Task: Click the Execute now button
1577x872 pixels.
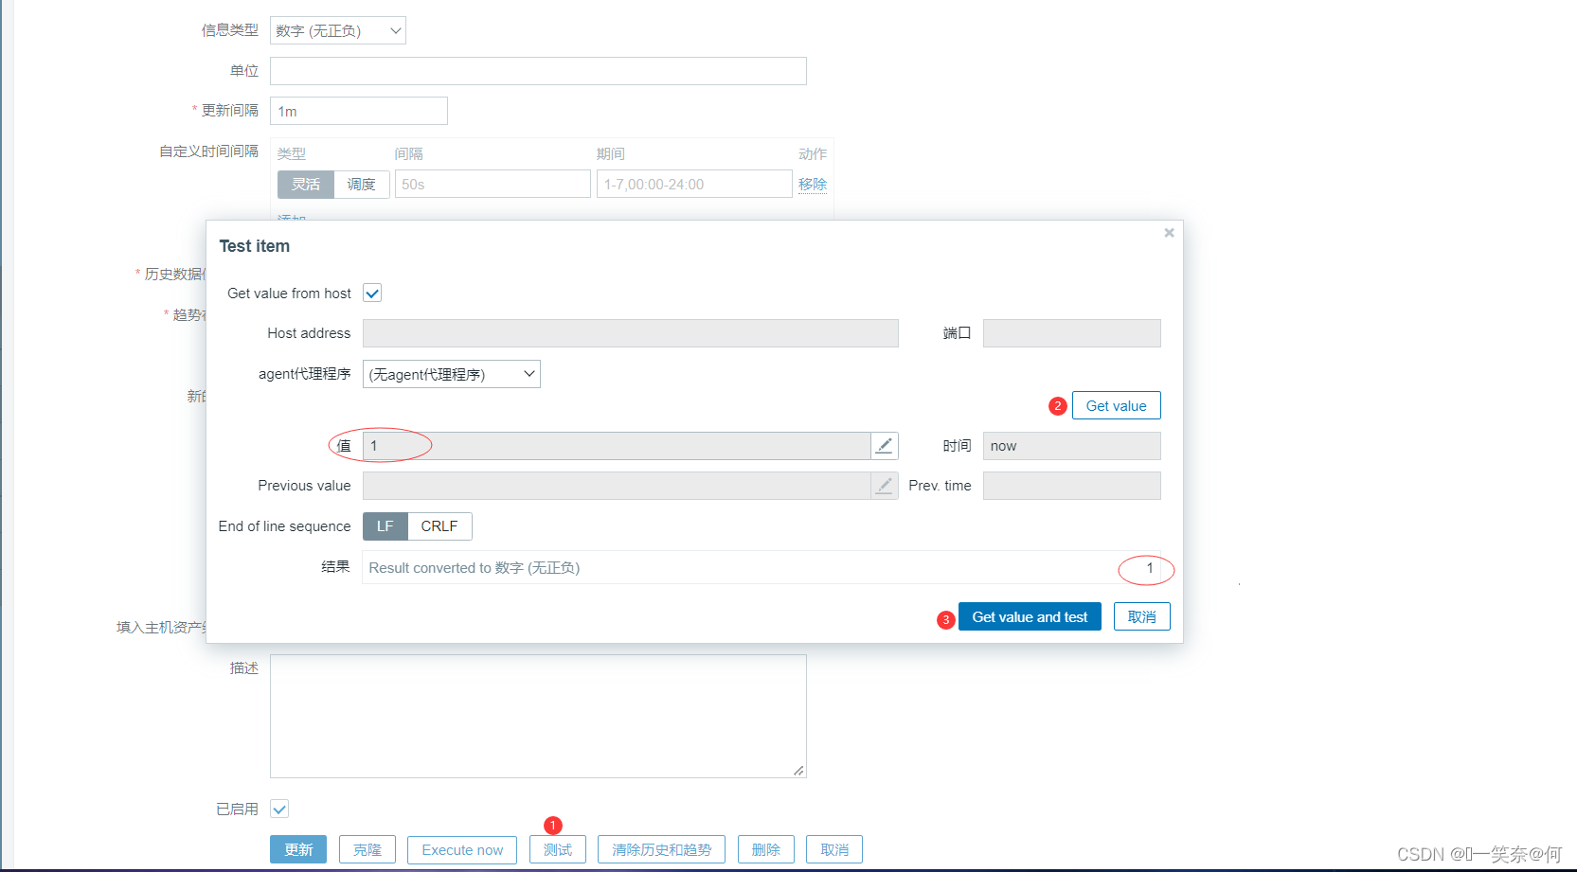Action: click(462, 849)
